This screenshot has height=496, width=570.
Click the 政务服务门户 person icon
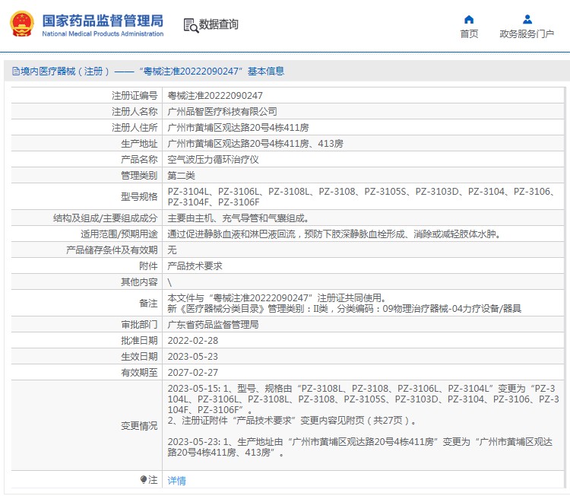click(x=526, y=20)
